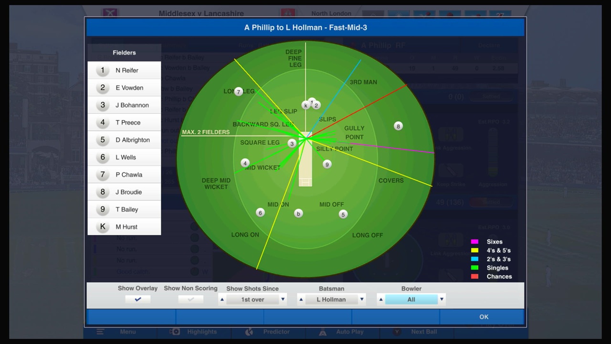This screenshot has height=344, width=611.
Task: Select the wicketkeeper marker on the field
Action: click(306, 105)
